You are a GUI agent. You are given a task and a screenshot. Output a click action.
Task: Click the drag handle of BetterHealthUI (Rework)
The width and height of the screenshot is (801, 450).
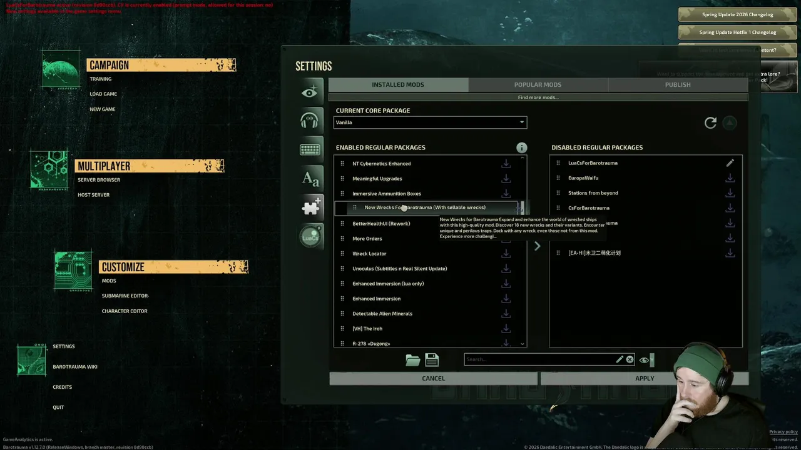342,224
